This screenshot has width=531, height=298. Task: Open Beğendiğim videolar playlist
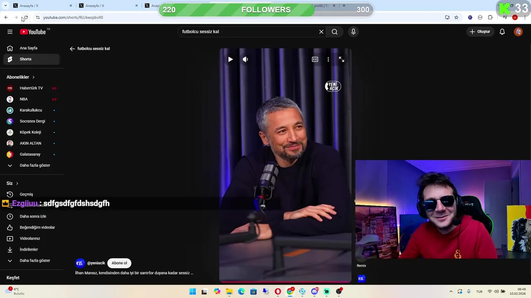(x=32, y=227)
